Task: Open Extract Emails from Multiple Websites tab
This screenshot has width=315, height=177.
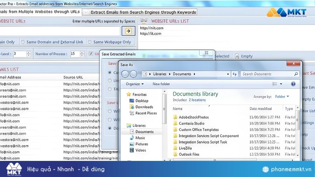Action: [x=40, y=12]
